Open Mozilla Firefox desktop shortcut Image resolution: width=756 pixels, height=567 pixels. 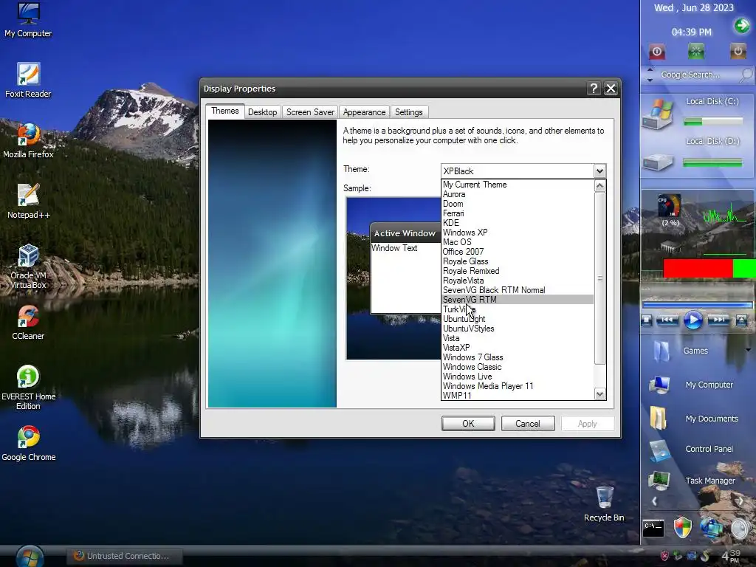28,141
